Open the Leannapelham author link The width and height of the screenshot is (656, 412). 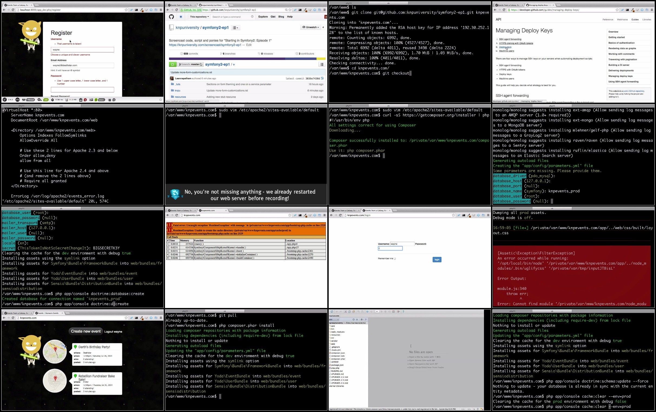[x=183, y=79]
